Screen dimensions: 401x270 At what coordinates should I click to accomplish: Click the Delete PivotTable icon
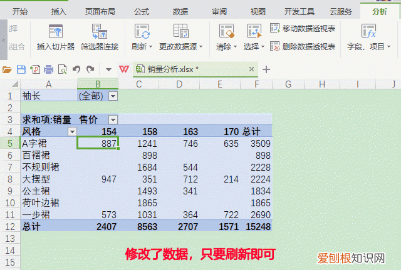(x=275, y=46)
